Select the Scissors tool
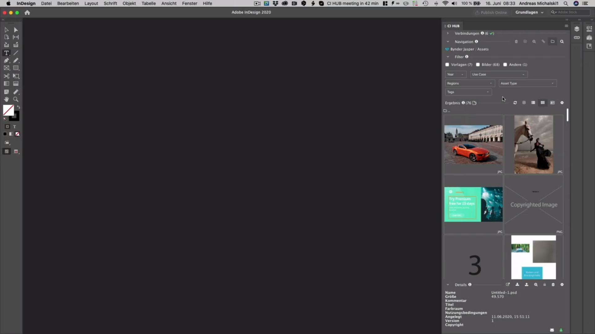Viewport: 595px width, 334px height. point(6,76)
